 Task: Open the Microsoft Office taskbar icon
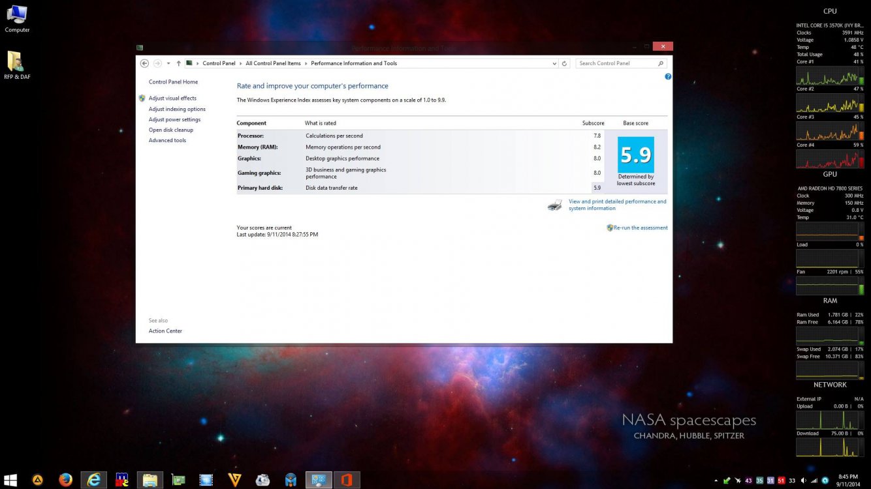(x=347, y=480)
